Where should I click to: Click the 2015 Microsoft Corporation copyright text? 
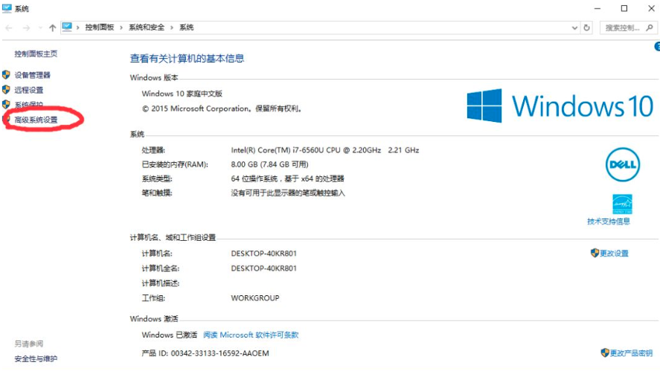[x=222, y=109]
